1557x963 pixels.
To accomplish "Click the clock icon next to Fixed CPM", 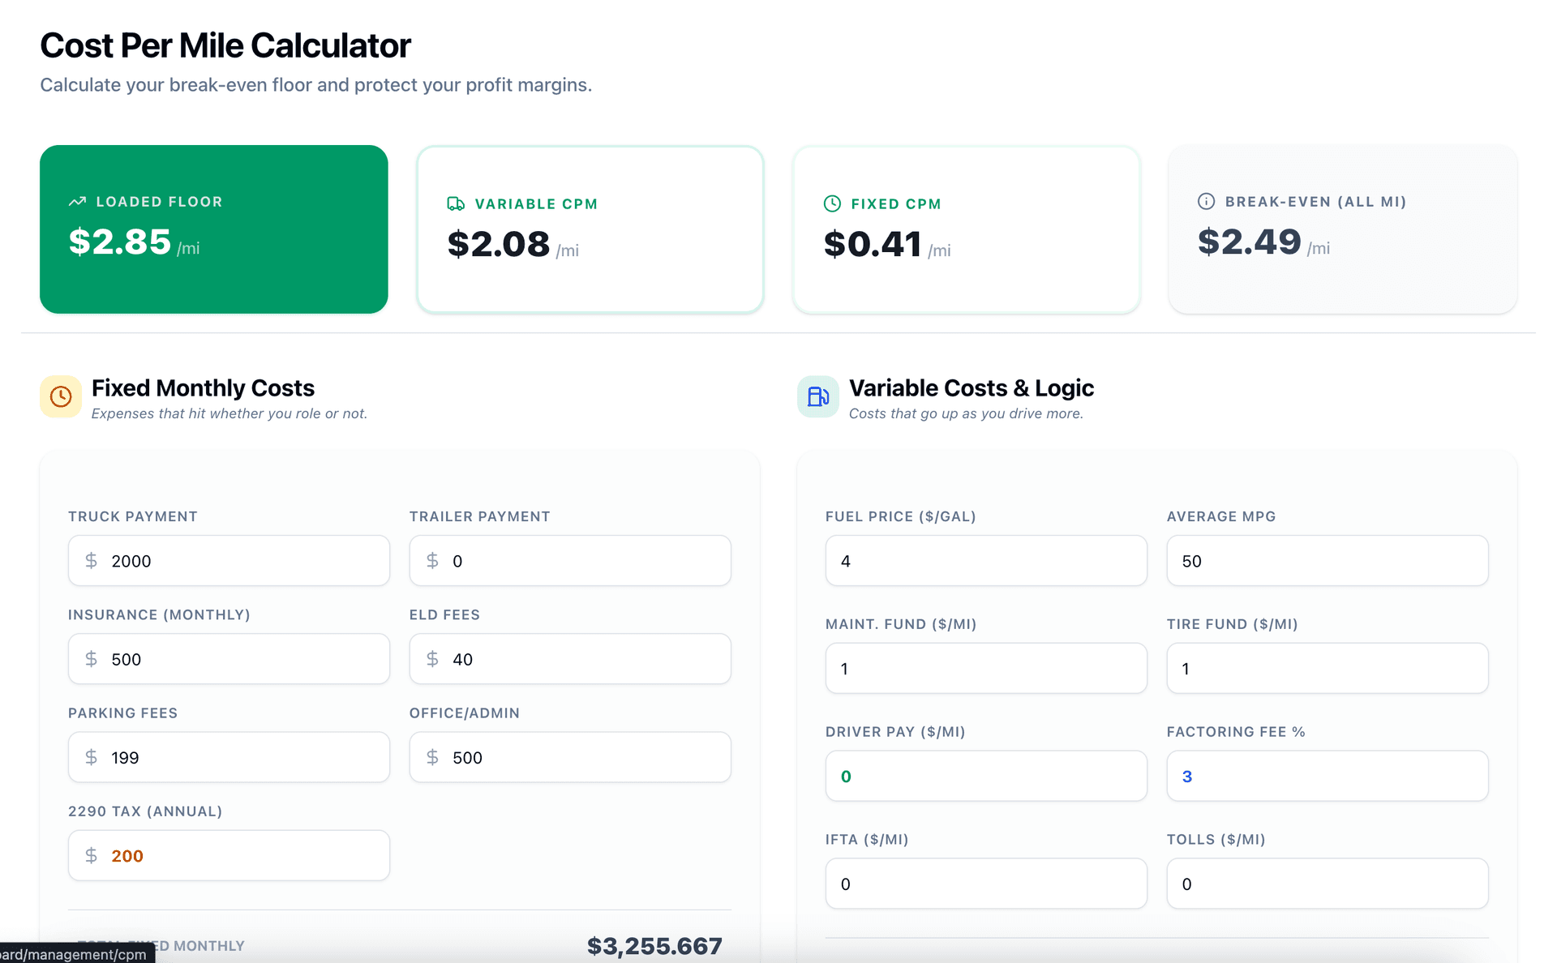I will 832,203.
